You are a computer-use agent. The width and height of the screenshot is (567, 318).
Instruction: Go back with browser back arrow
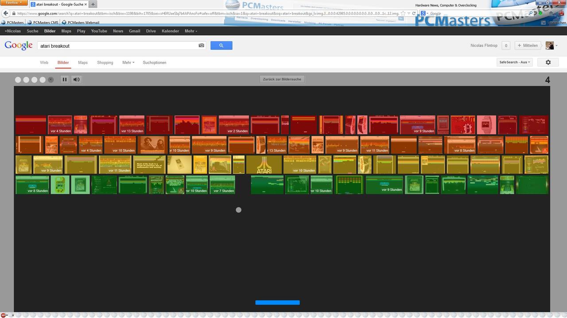[x=6, y=14]
